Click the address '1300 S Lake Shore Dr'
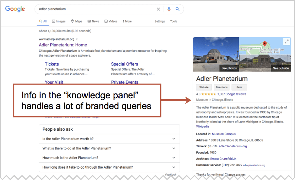The image size is (295, 180). [x=236, y=140]
